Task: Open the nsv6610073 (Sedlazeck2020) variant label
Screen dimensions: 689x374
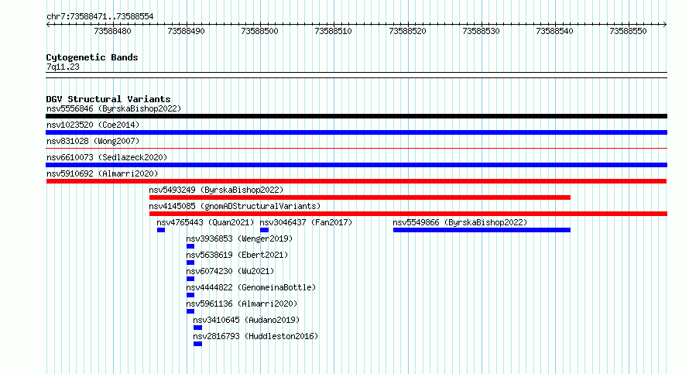Action: point(107,157)
